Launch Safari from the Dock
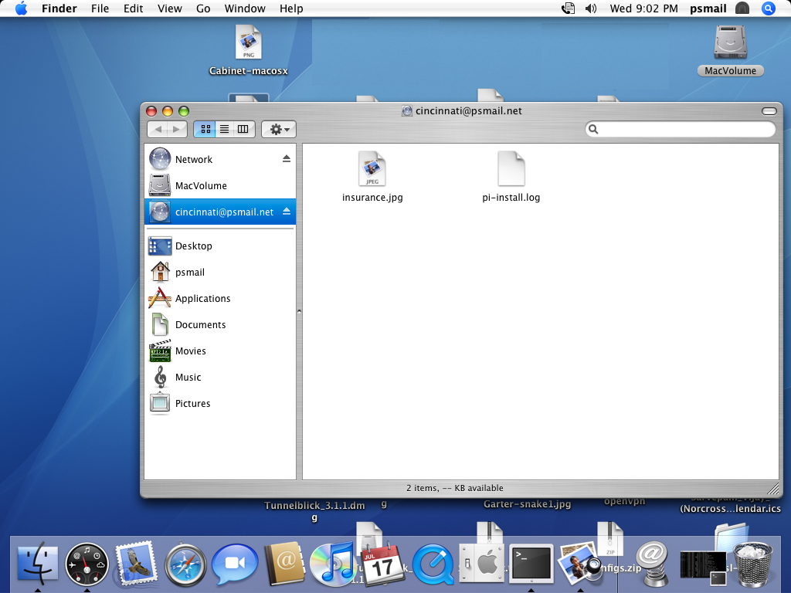This screenshot has height=593, width=791. 185,564
